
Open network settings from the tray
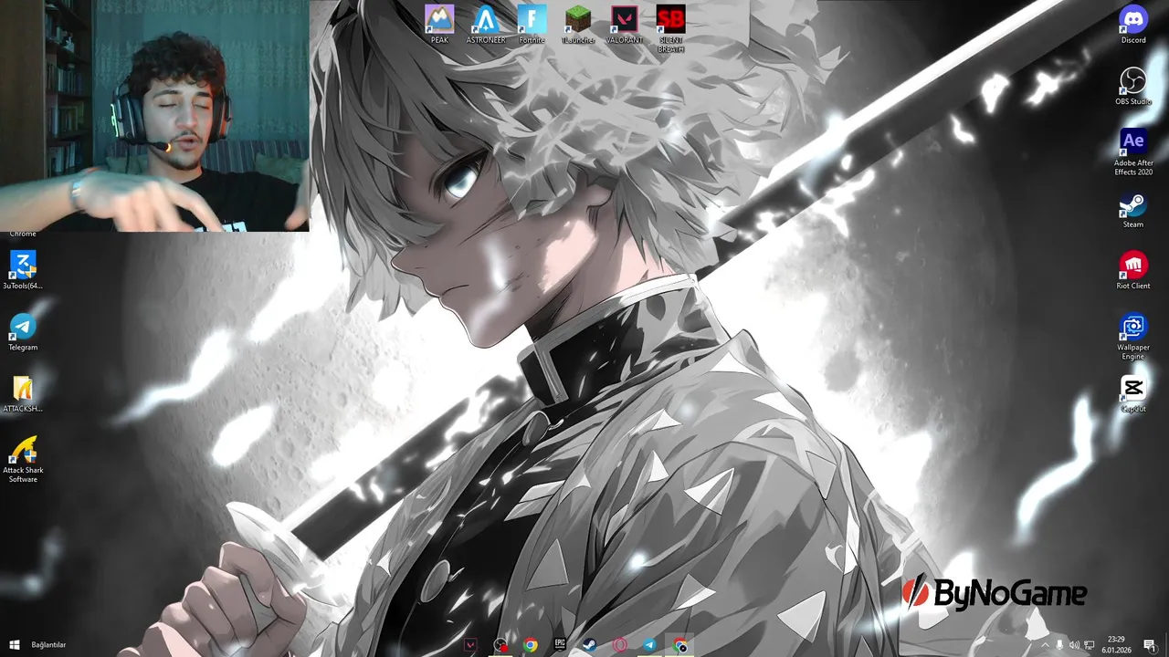[x=1089, y=645]
